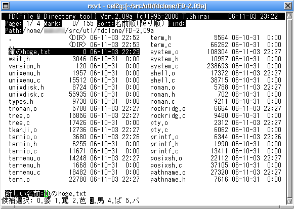Screen dimensions: 294x209
Task: Select file system.h
Action: coord(164,59)
